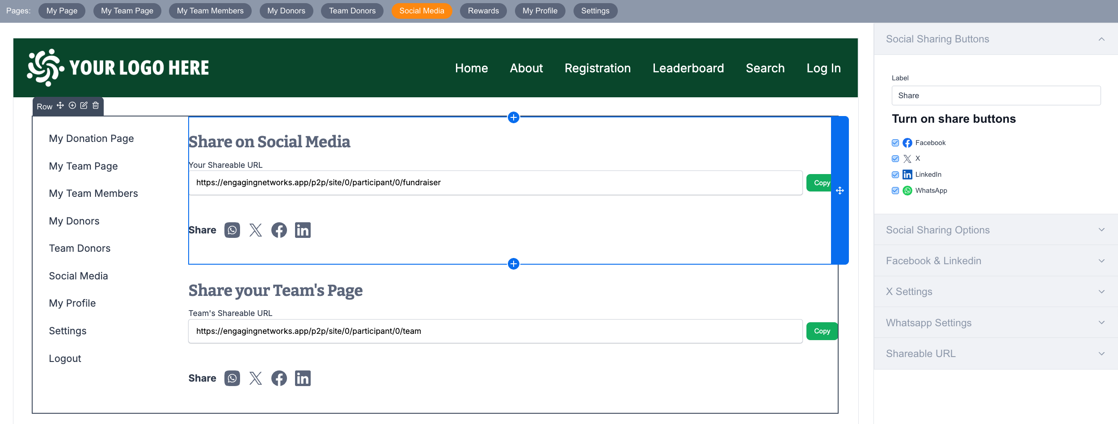Image resolution: width=1118 pixels, height=424 pixels.
Task: Click the Row add (plus circle) icon
Action: 72,105
